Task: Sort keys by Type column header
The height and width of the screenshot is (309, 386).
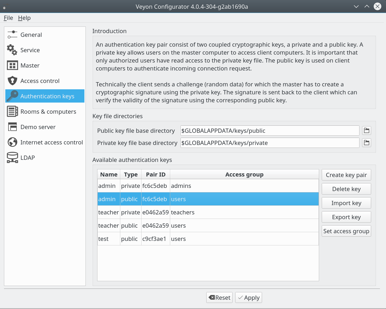Action: [x=131, y=174]
